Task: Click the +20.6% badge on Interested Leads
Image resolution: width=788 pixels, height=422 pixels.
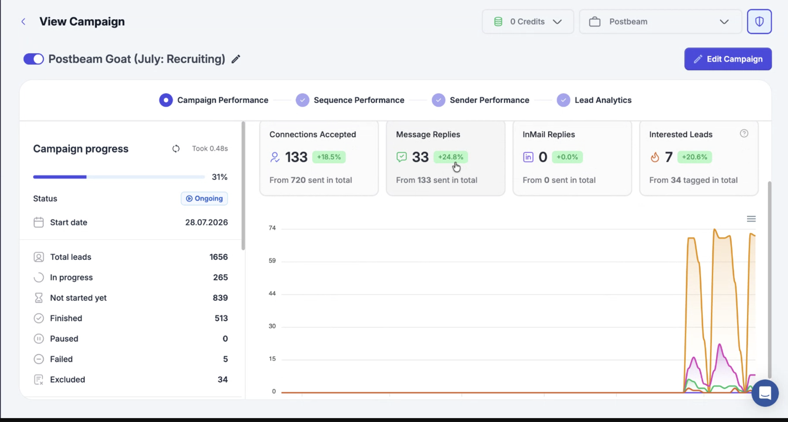Action: 694,157
